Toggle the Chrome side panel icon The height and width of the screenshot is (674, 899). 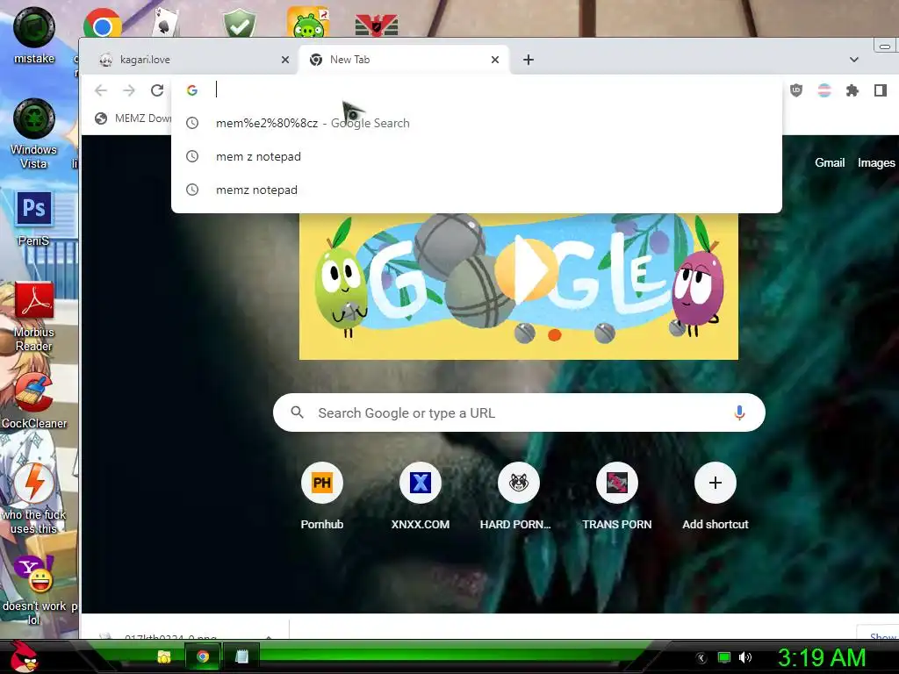881,90
